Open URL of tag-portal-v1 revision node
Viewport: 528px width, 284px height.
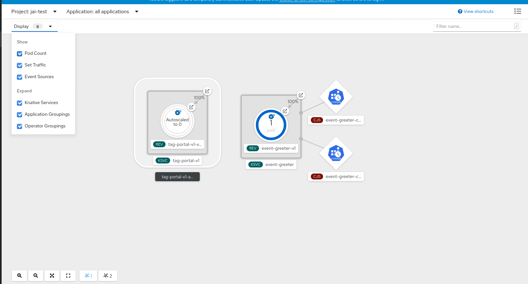click(x=192, y=107)
